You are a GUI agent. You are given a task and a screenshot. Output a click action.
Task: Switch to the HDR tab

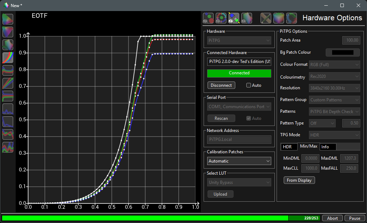pos(289,147)
